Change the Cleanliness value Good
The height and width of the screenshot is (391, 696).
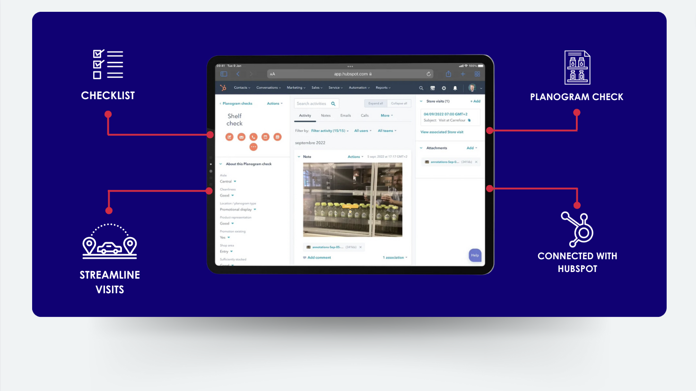(227, 195)
